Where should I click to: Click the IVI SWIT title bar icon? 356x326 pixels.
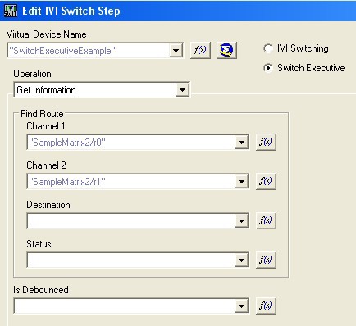tap(11, 11)
